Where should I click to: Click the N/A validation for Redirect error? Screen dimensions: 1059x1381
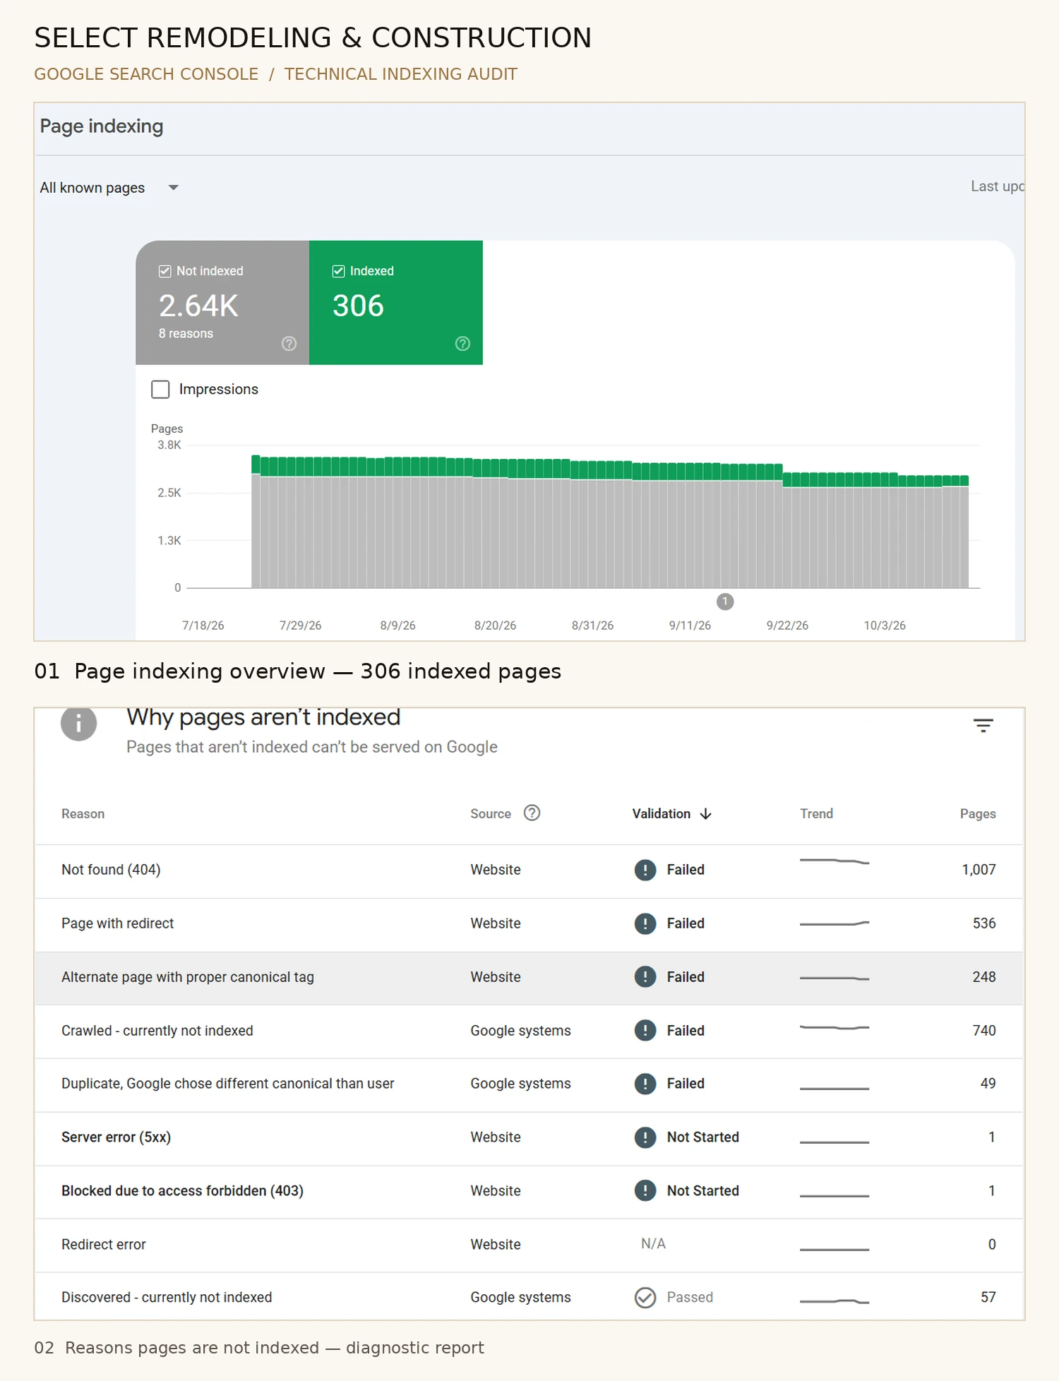point(653,1244)
